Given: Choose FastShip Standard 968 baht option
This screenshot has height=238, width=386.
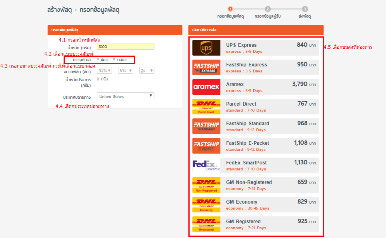Looking at the screenshot, I should click(x=256, y=126).
